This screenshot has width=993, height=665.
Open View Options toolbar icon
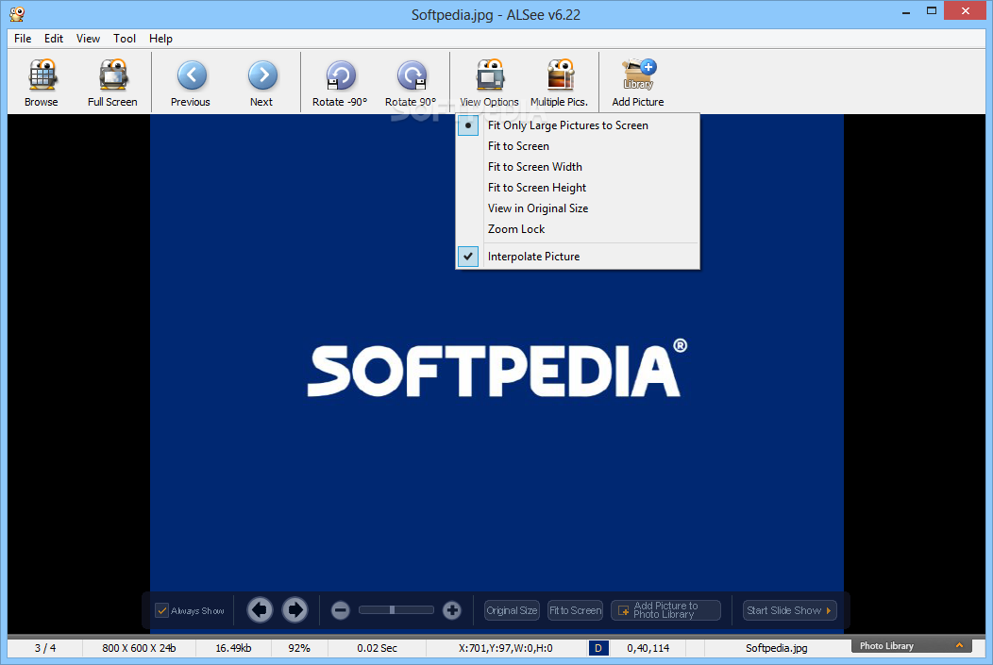point(490,75)
